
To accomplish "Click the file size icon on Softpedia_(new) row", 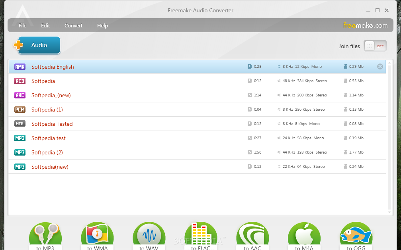I will tap(346, 95).
